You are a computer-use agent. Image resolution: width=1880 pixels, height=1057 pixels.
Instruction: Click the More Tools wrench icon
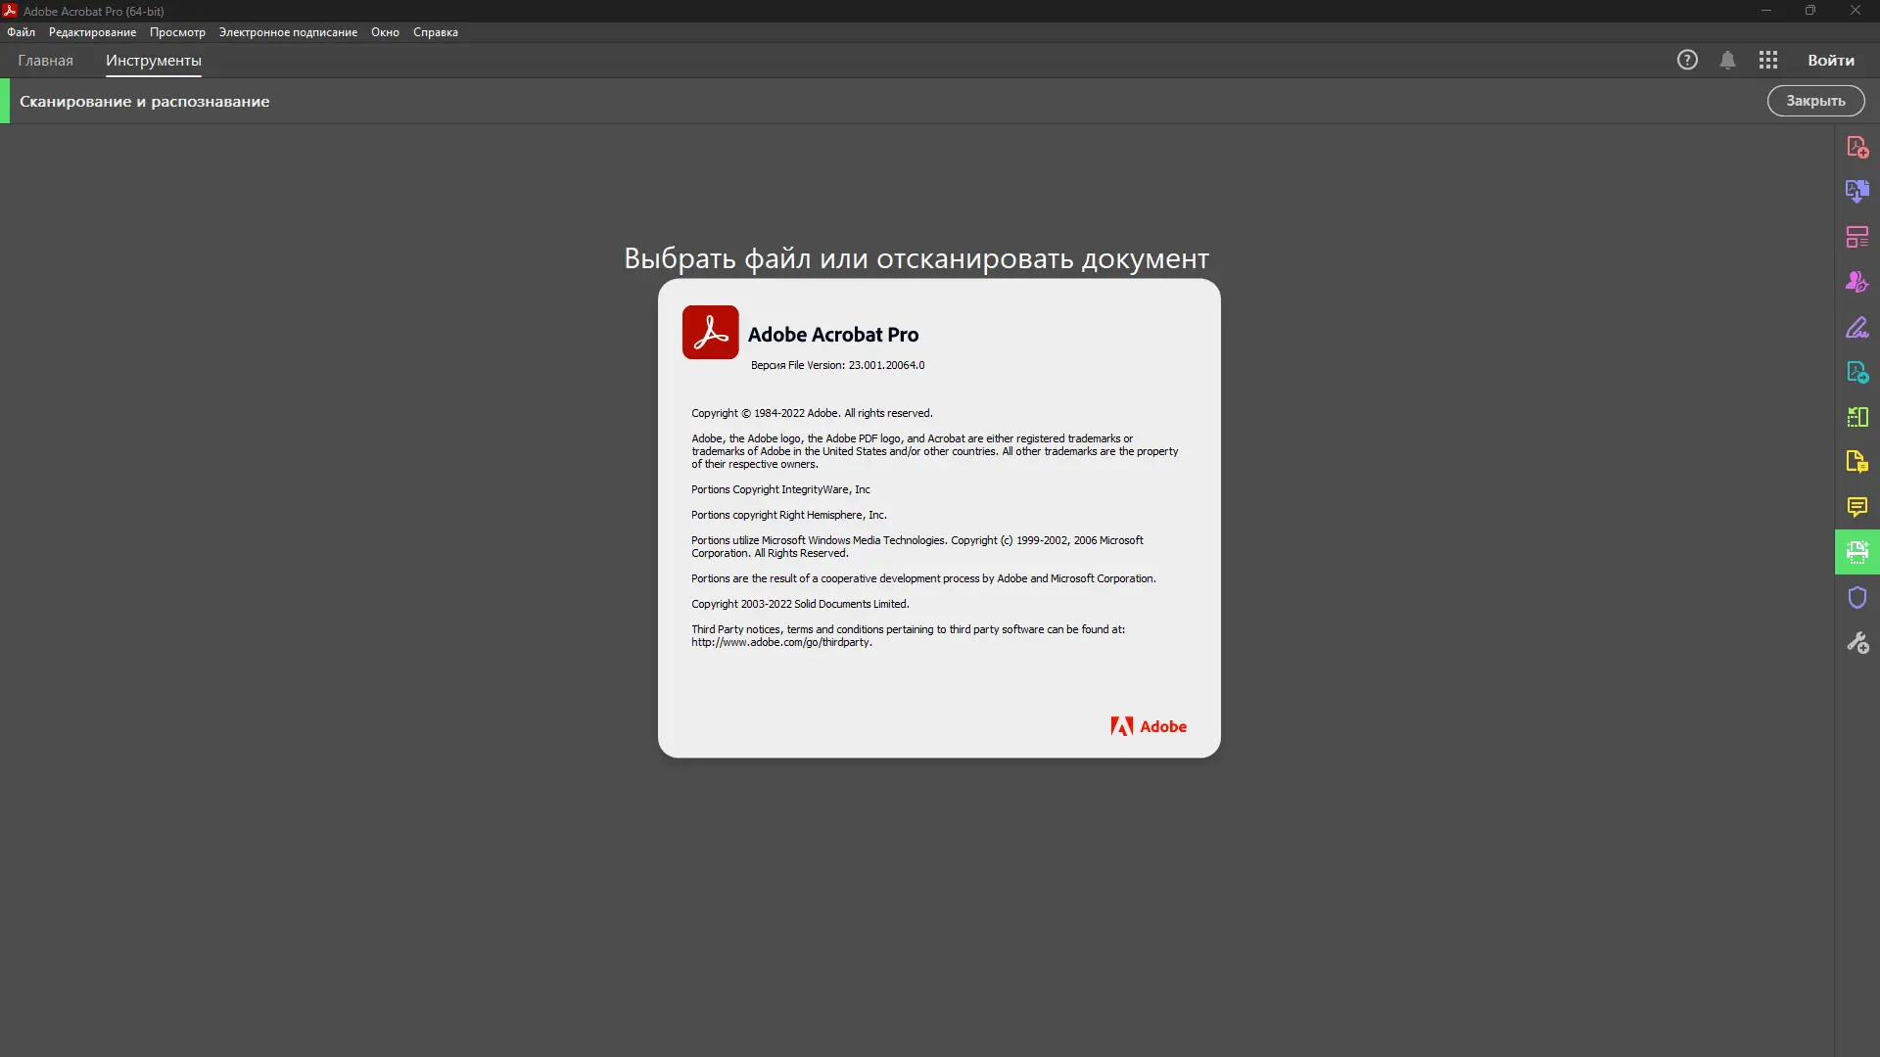(x=1856, y=642)
